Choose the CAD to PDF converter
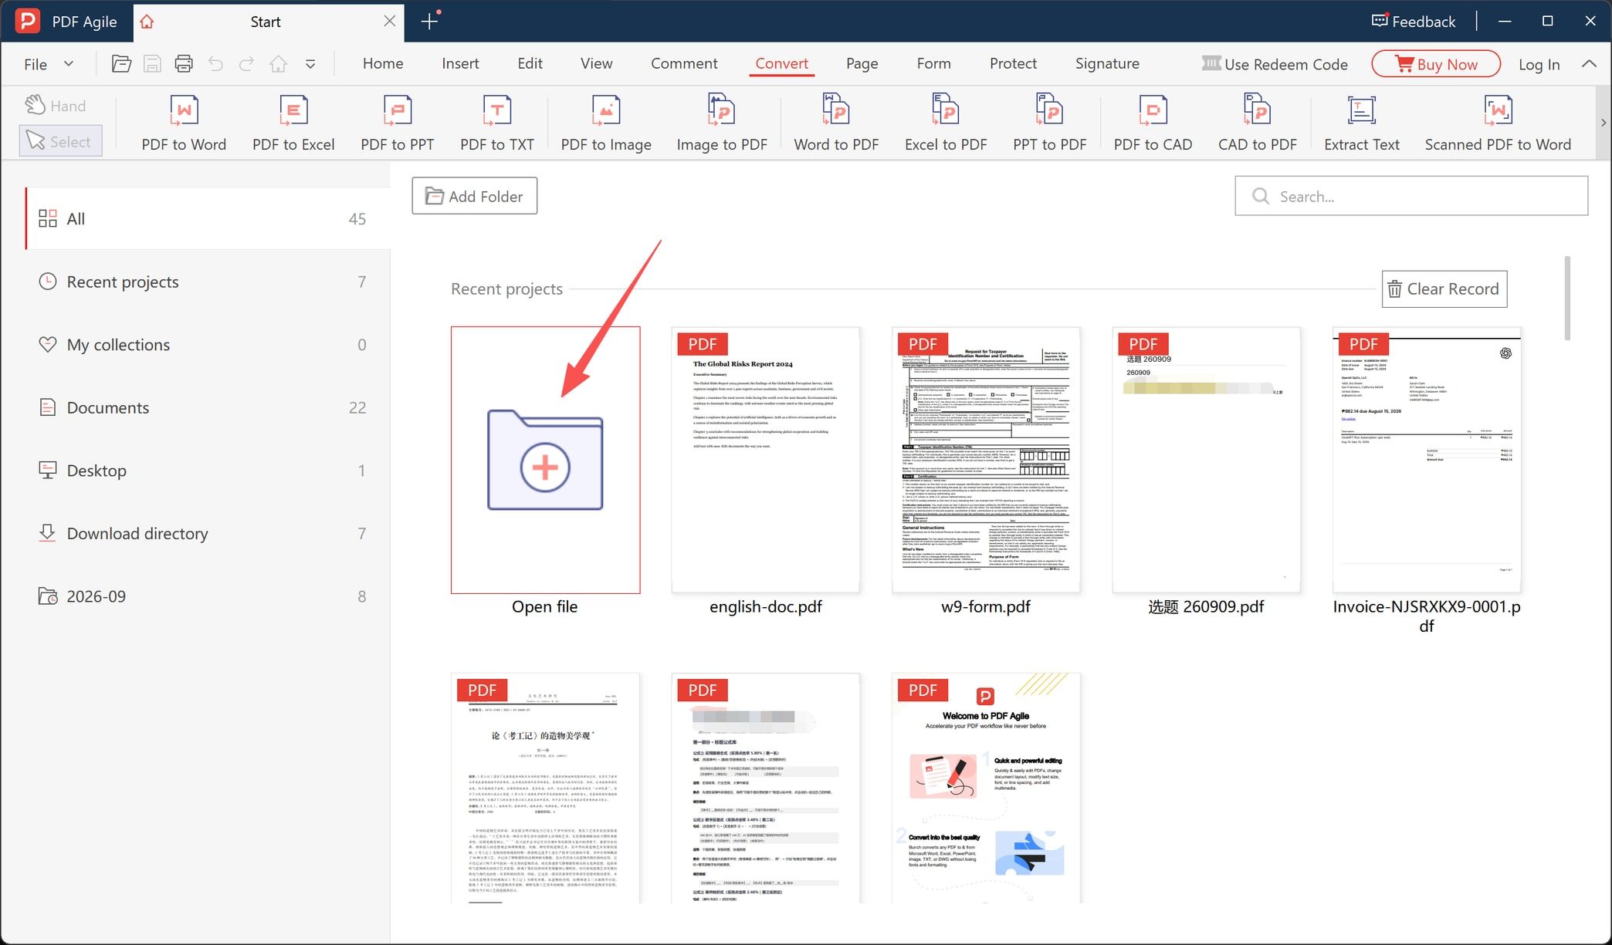The image size is (1612, 945). pos(1258,123)
